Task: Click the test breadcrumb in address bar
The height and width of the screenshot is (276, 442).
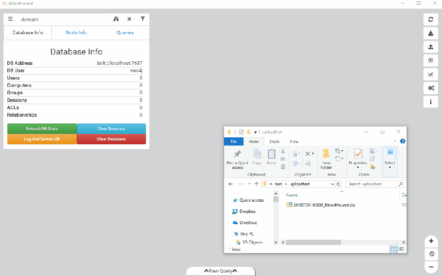Action: click(278, 184)
